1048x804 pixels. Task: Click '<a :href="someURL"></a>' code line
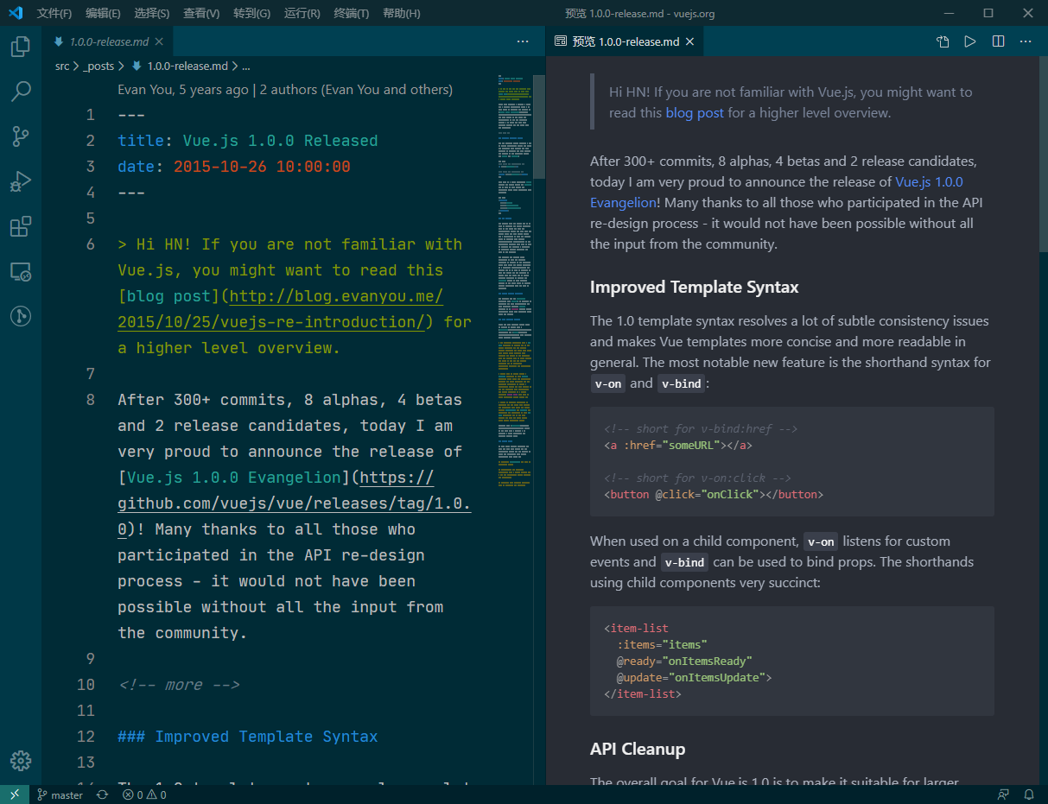pos(678,446)
